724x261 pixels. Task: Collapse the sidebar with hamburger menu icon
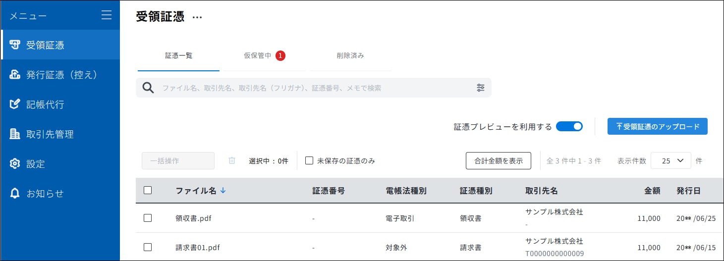click(107, 15)
